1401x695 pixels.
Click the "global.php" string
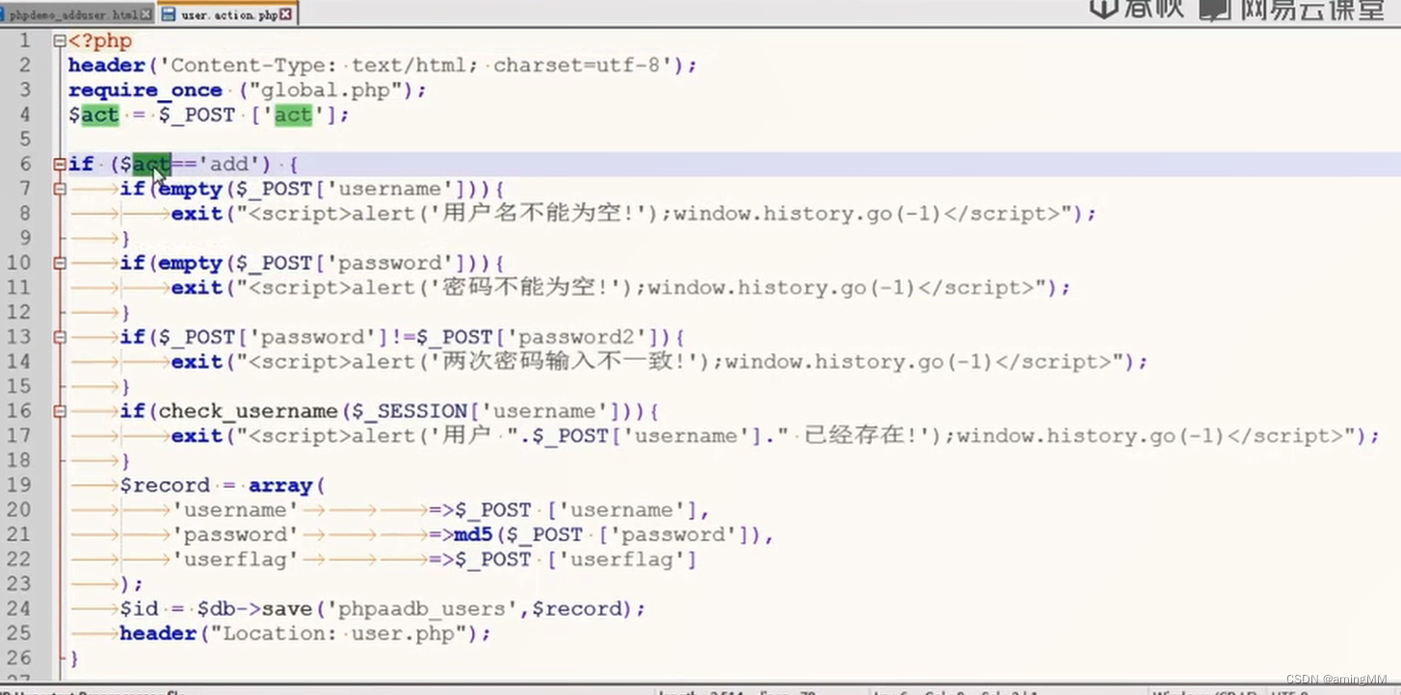[325, 90]
